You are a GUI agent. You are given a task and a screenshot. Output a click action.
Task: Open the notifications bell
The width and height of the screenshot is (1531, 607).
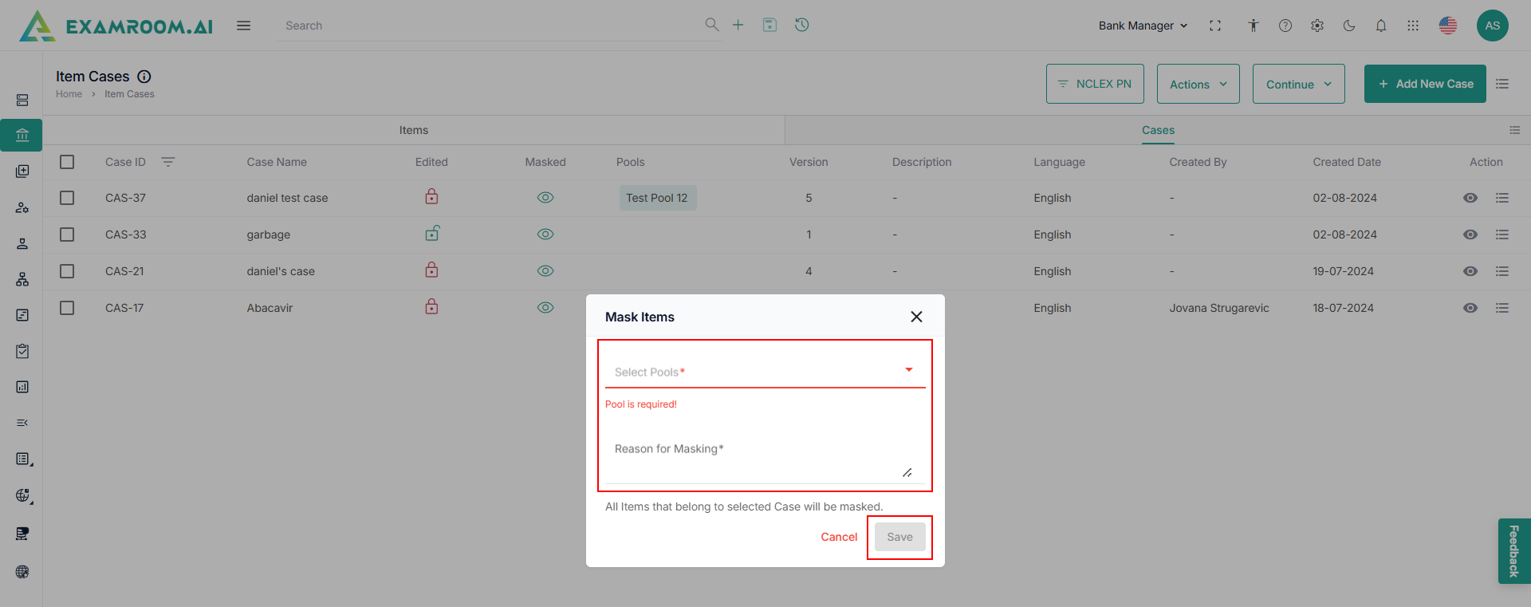(x=1381, y=26)
